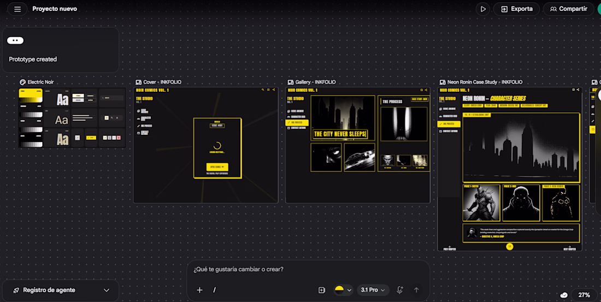The height and width of the screenshot is (302, 601).
Task: Select Ink Process in Cover frame sidebar
Action: coord(144,126)
